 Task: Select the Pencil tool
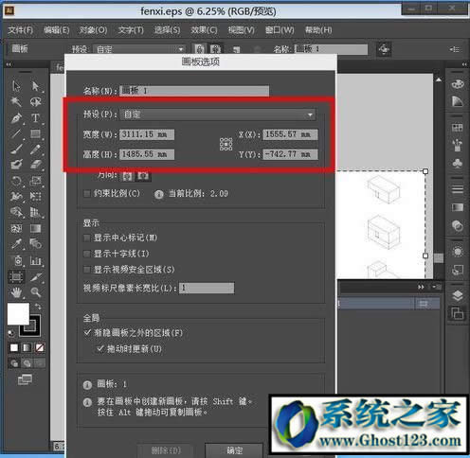(35, 149)
